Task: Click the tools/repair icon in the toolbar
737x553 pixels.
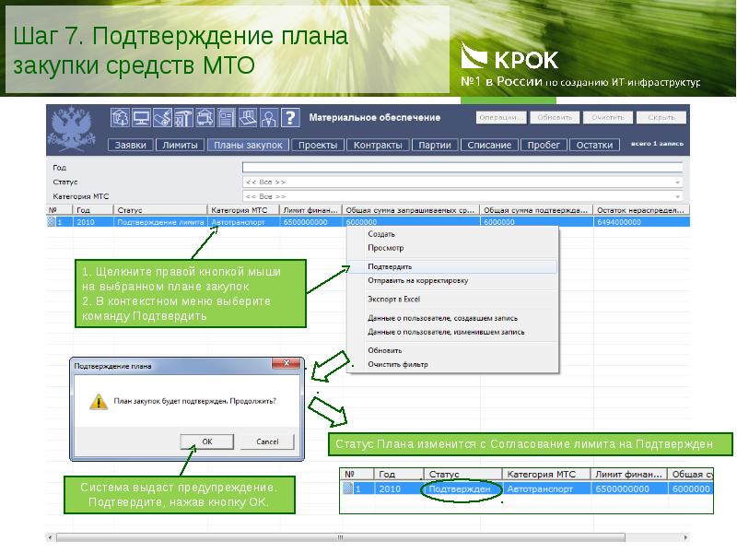Action: coord(161,120)
